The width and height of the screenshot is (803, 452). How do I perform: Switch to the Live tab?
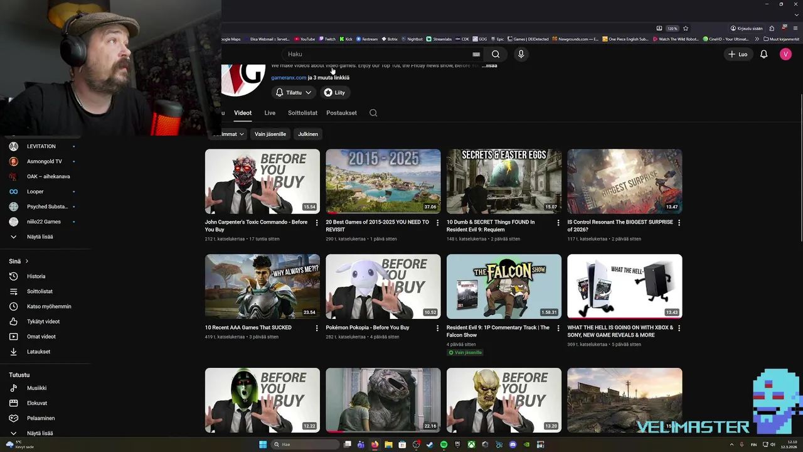coord(270,113)
